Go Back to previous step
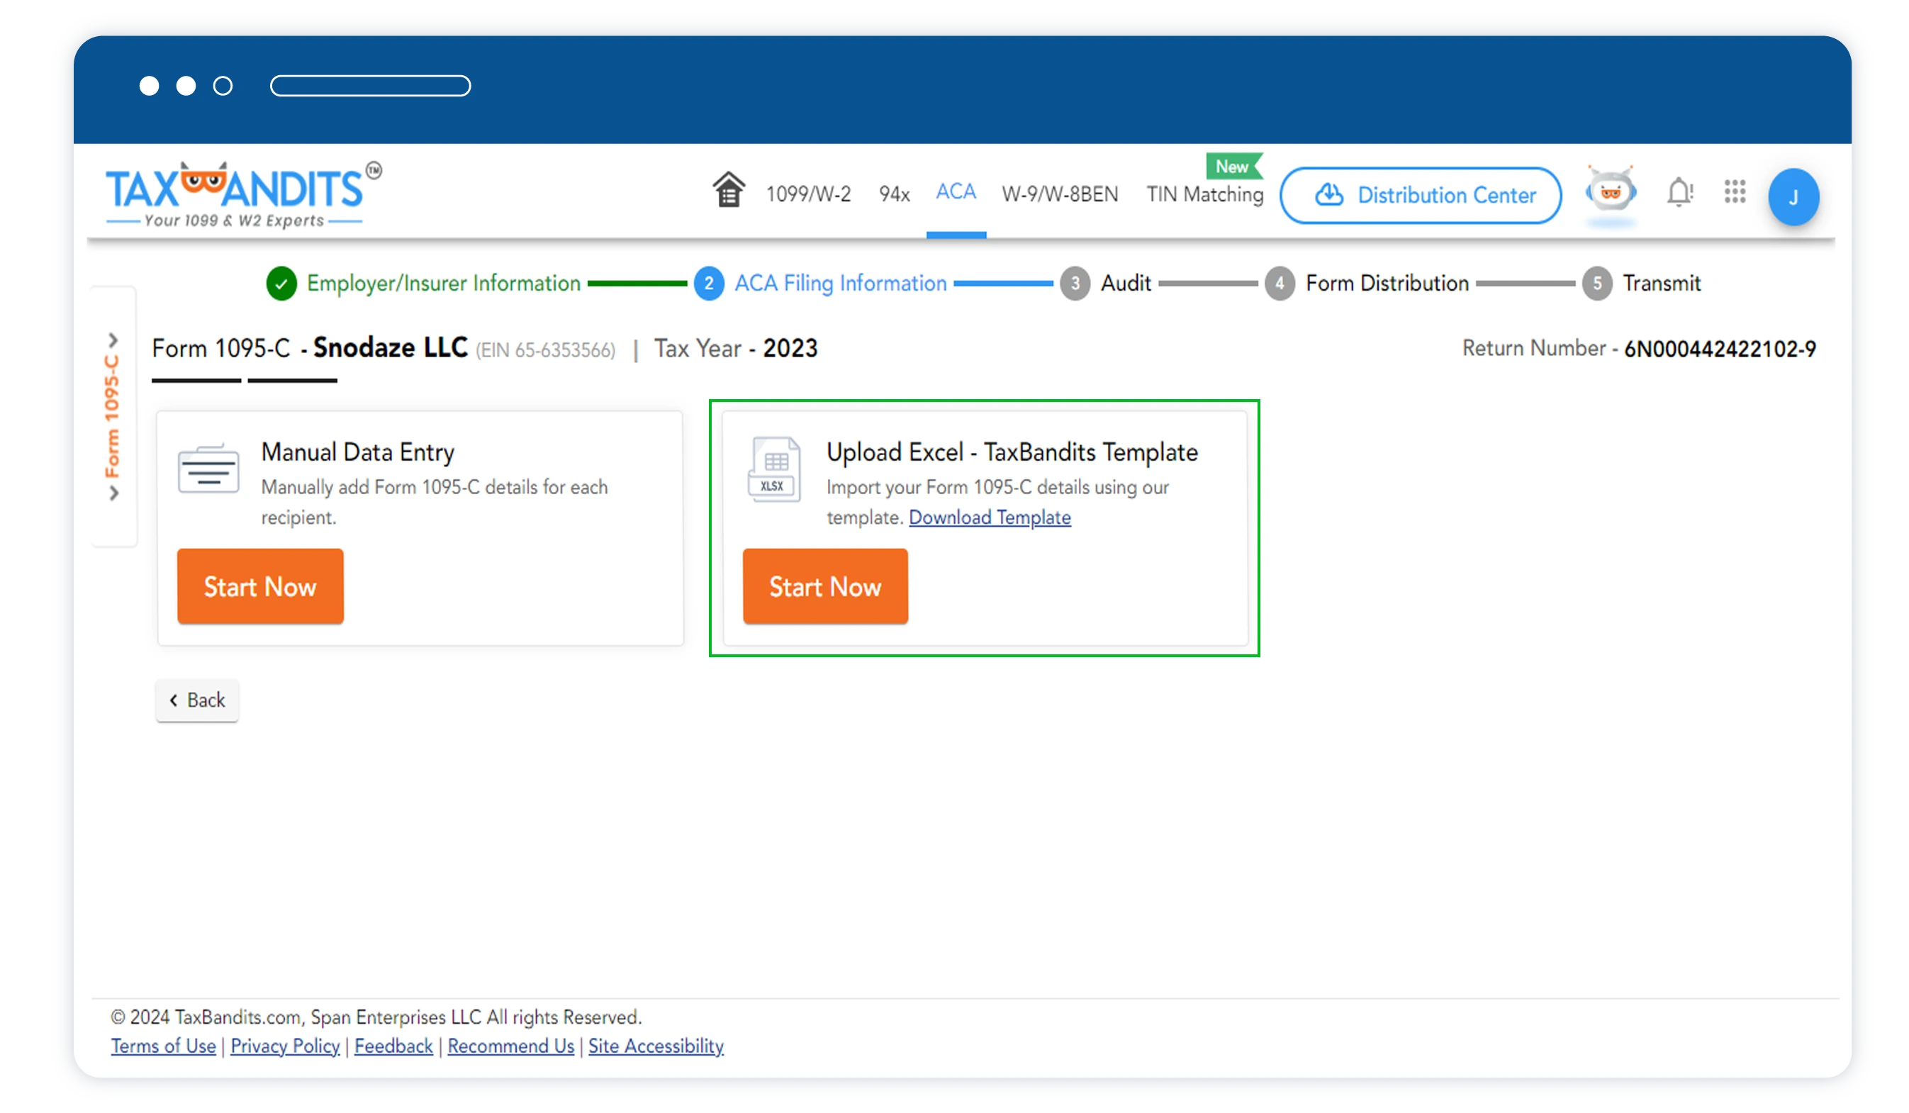 (x=197, y=700)
